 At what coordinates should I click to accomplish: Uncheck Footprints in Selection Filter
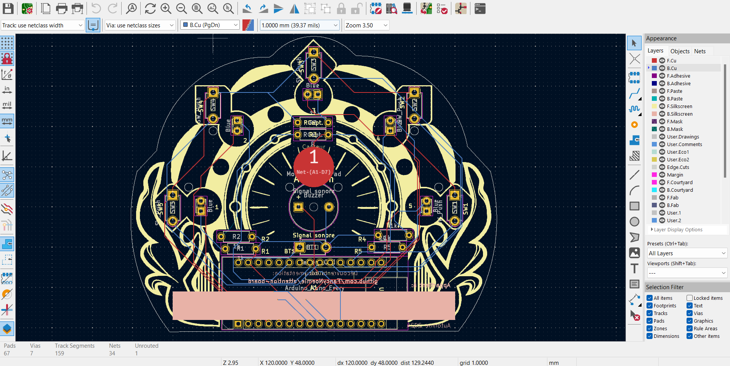pyautogui.click(x=650, y=306)
